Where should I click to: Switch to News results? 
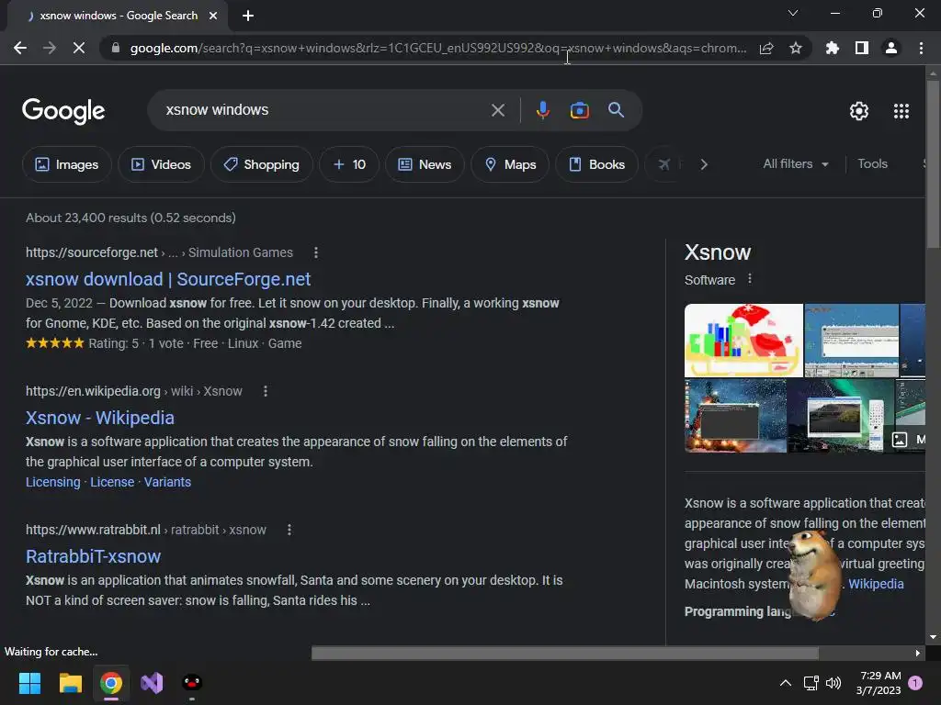(425, 164)
